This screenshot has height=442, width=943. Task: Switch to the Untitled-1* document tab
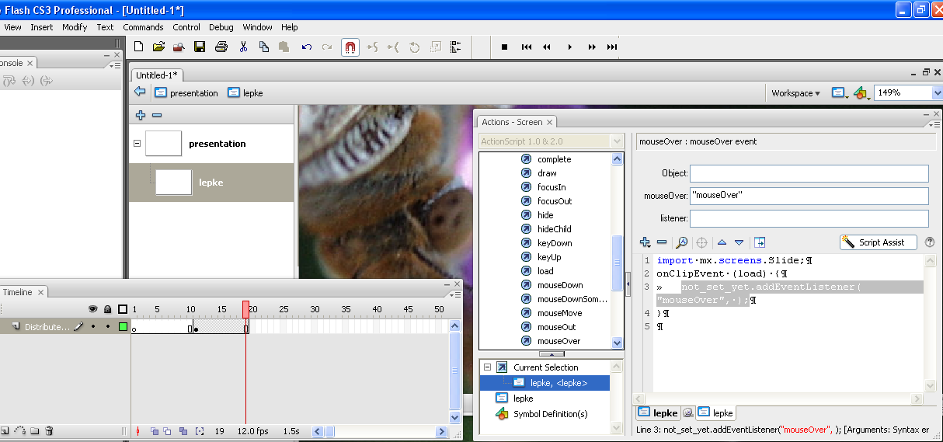[x=157, y=75]
